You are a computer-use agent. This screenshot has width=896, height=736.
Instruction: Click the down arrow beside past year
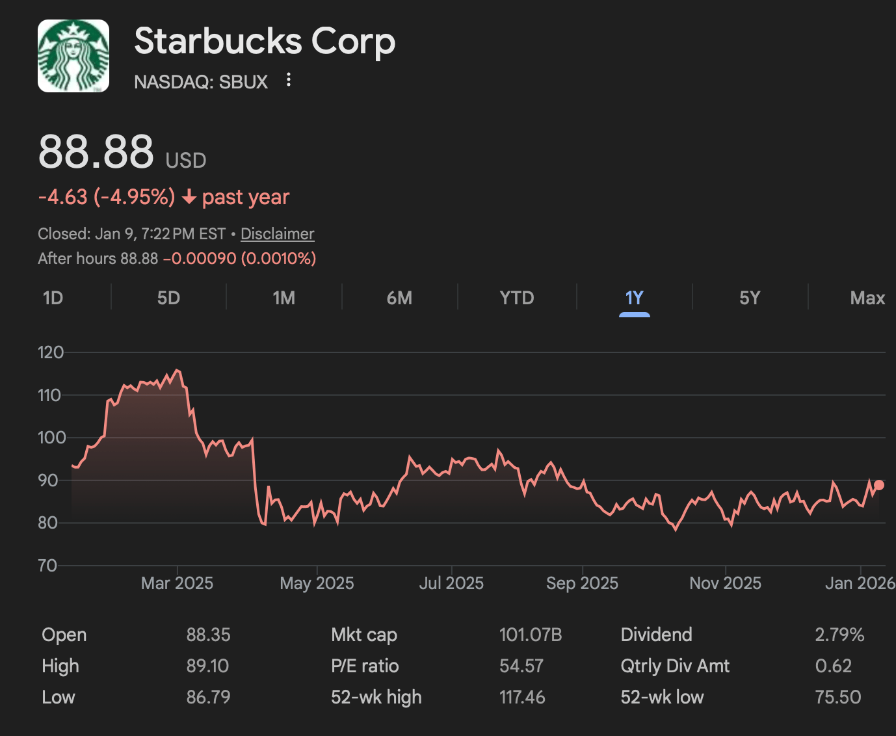coord(189,197)
